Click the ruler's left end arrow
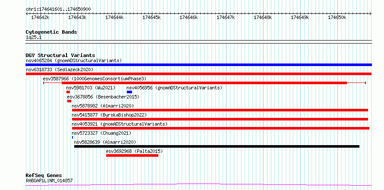Image resolution: width=384 pixels, height=190 pixels. 27,13
